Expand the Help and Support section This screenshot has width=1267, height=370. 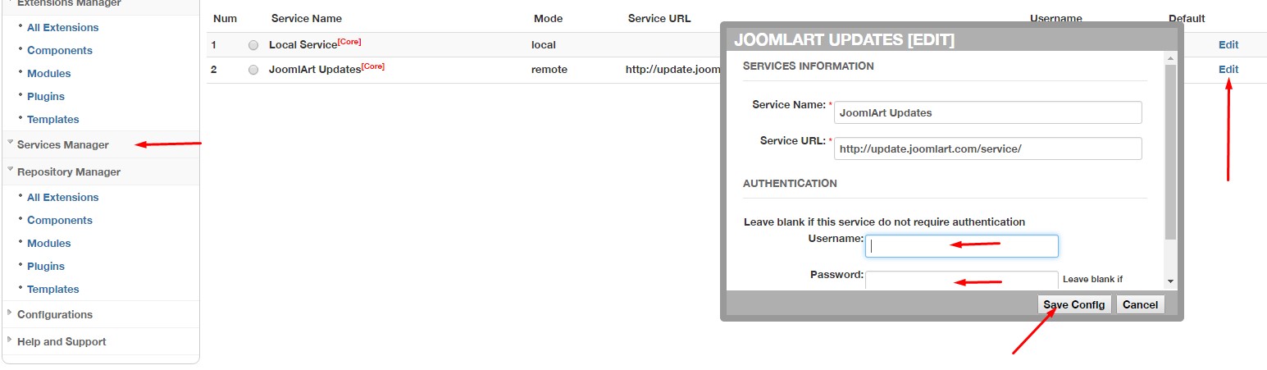[62, 342]
